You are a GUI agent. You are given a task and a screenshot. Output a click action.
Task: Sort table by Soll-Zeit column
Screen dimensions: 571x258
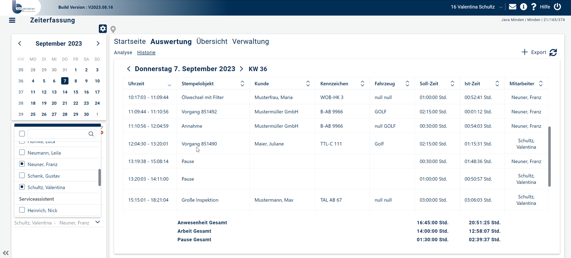pos(452,84)
